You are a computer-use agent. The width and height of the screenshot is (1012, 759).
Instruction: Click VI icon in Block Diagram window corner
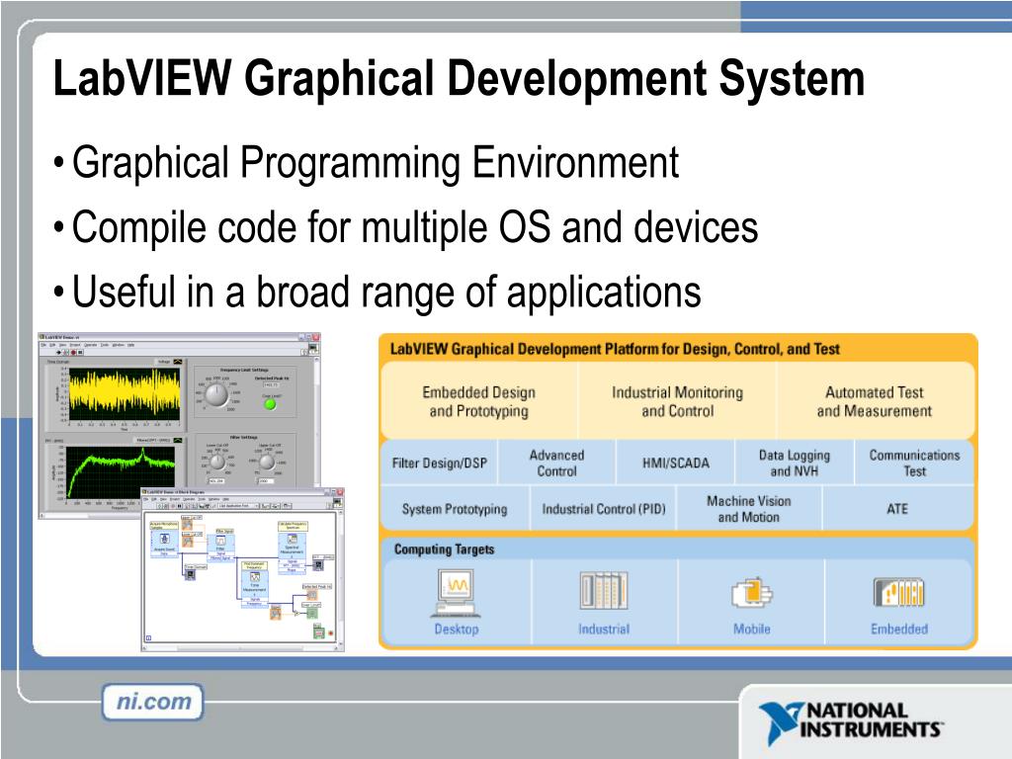(338, 501)
